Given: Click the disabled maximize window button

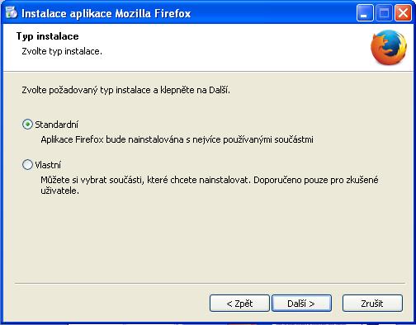Looking at the screenshot, I should (x=384, y=13).
